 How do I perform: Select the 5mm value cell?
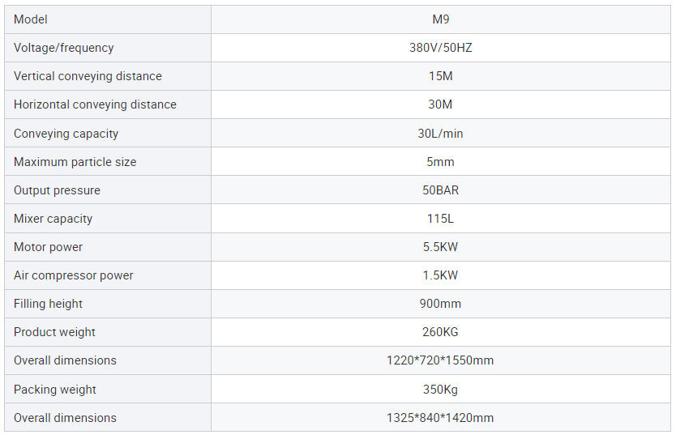(440, 162)
